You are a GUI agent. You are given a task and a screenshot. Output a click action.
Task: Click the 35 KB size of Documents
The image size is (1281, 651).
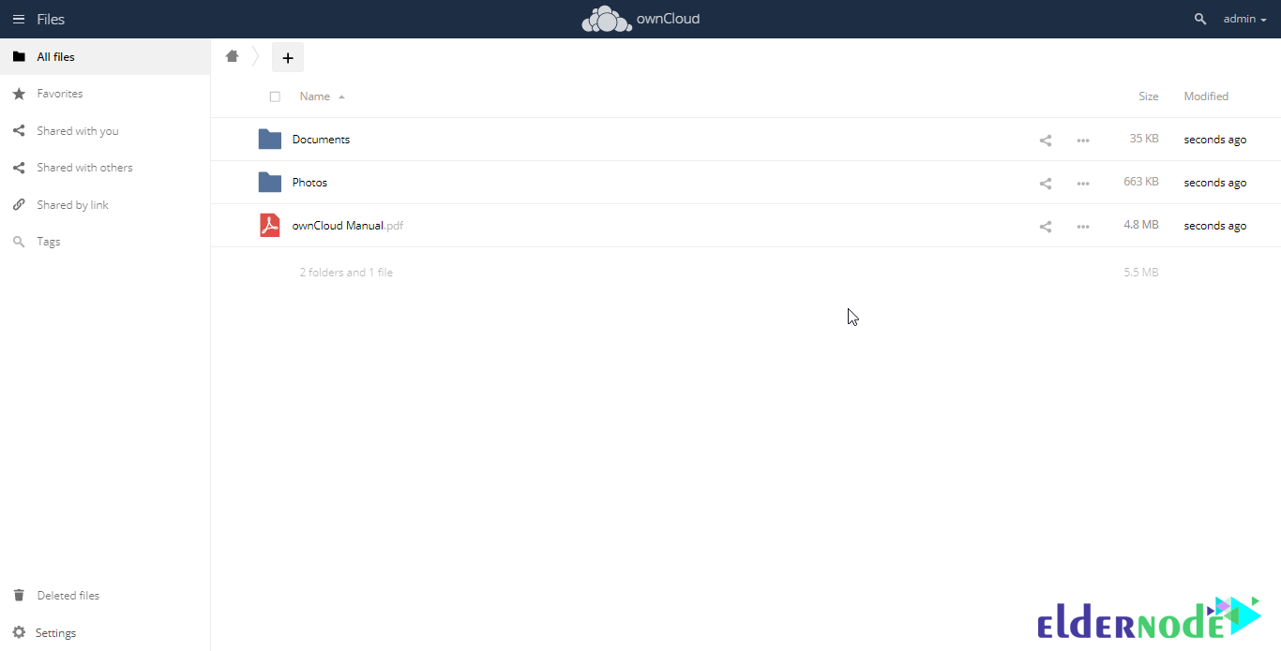[1144, 139]
